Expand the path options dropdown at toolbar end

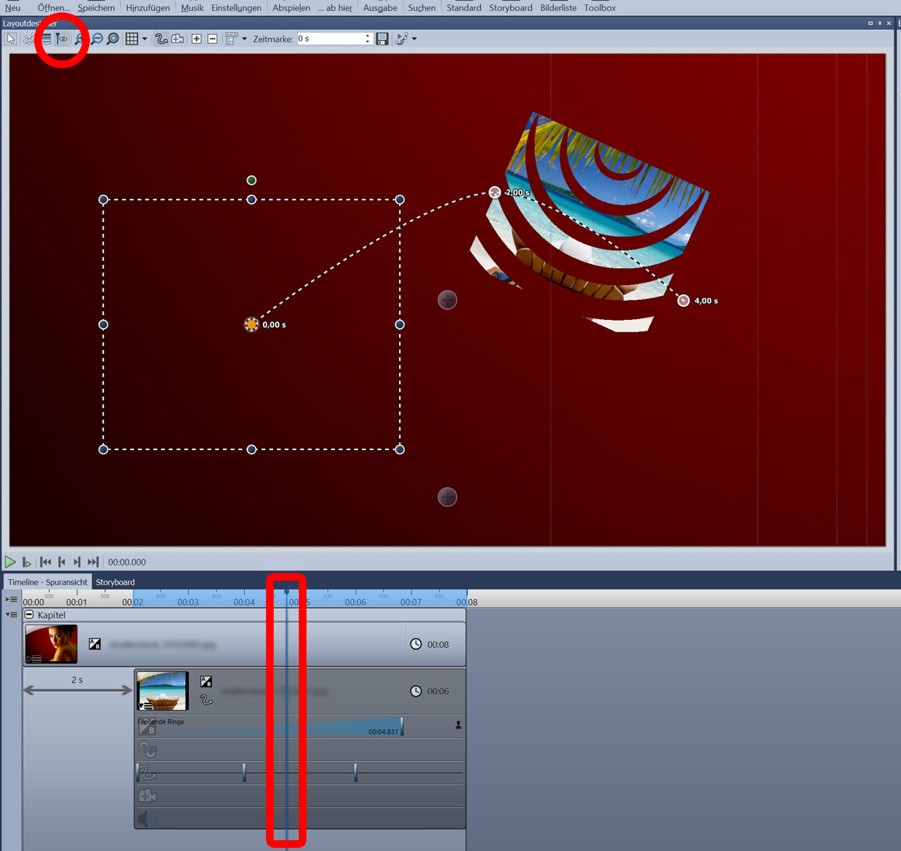point(414,39)
